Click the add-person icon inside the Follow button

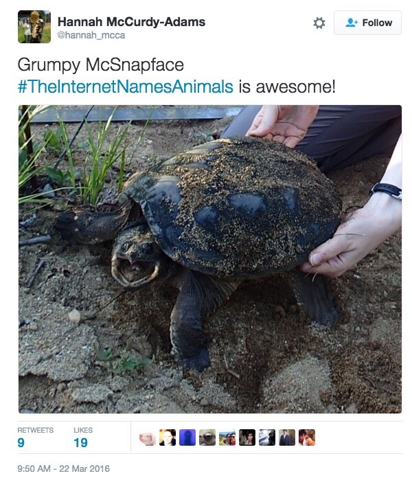(x=352, y=23)
